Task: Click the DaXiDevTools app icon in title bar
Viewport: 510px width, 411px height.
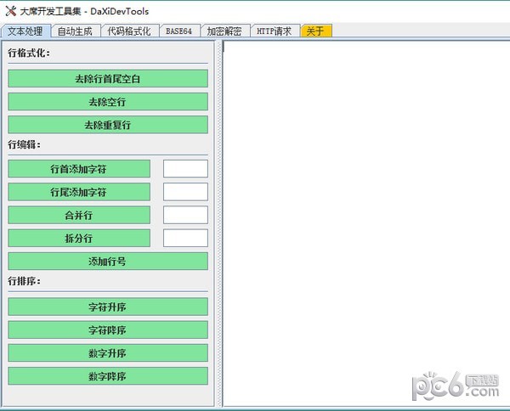Action: (x=11, y=11)
